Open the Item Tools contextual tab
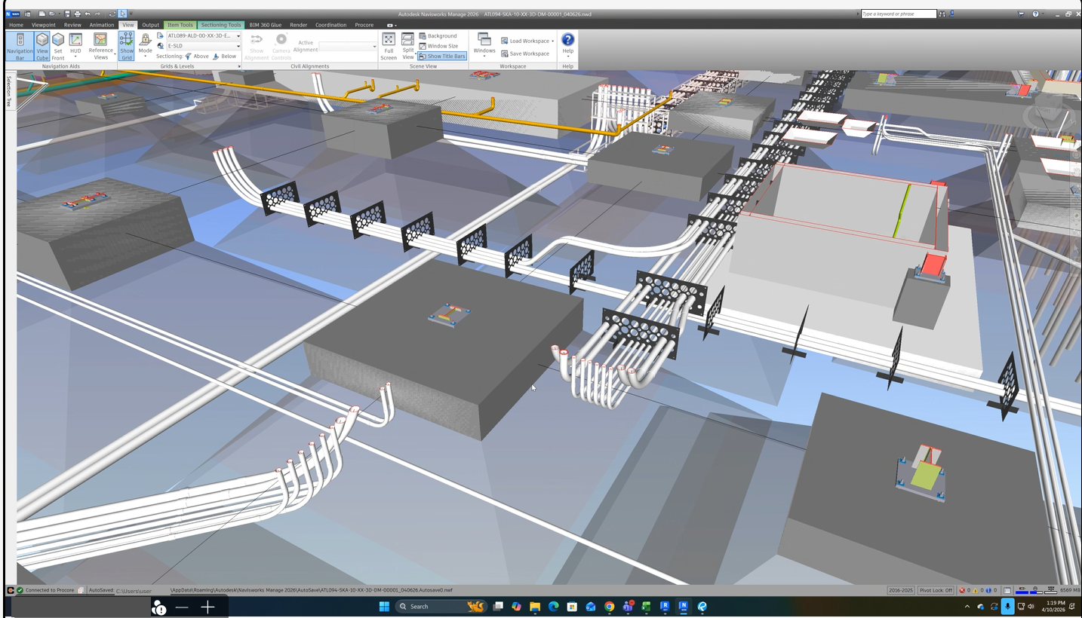The height and width of the screenshot is (618, 1082). (180, 25)
